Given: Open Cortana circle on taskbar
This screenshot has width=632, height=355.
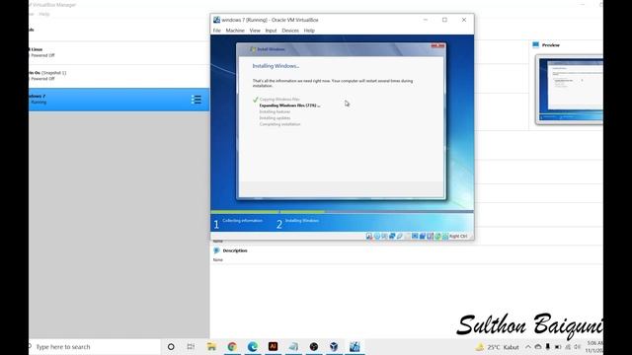Looking at the screenshot, I should pyautogui.click(x=171, y=346).
